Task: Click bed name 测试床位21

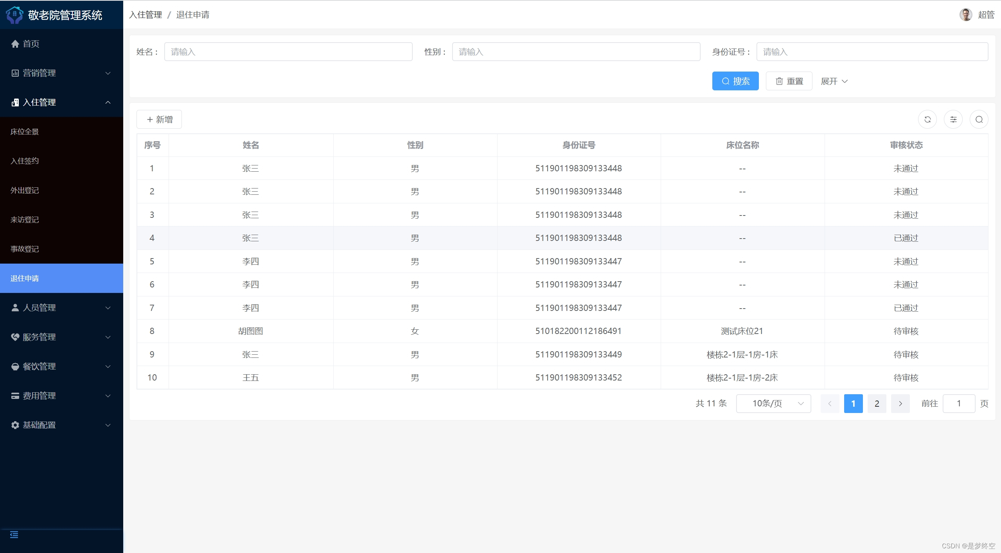Action: [742, 331]
